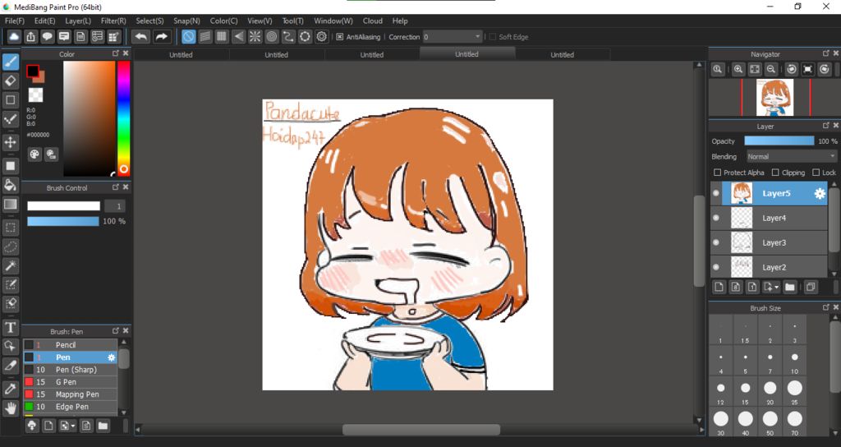
Task: Hide Layer2 visibility dot
Action: (x=716, y=267)
